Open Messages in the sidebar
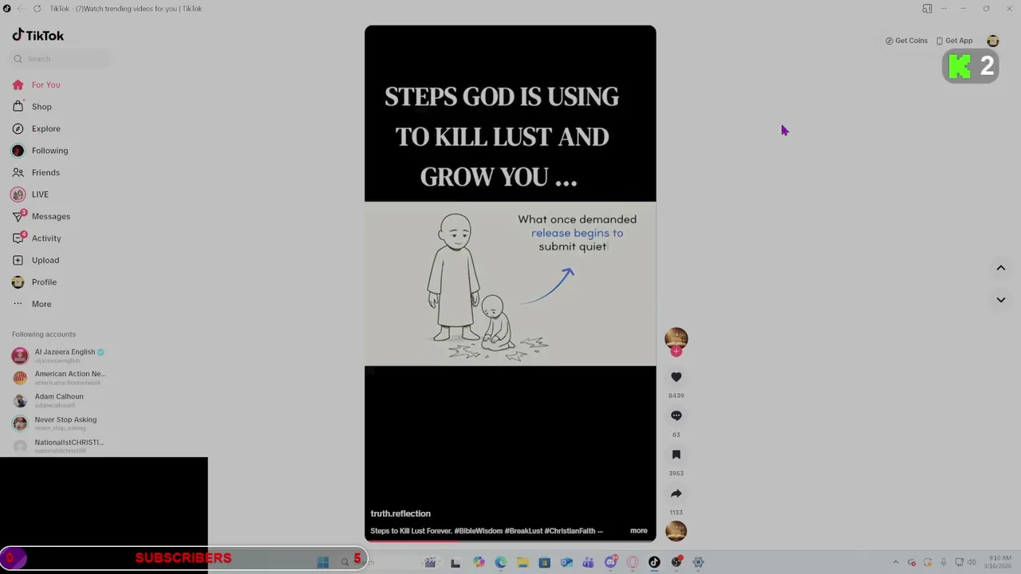Image resolution: width=1021 pixels, height=574 pixels. [41, 216]
